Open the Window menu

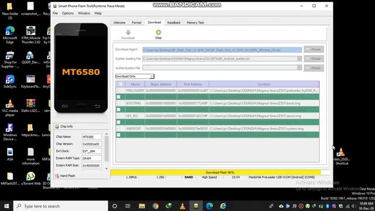click(84, 13)
